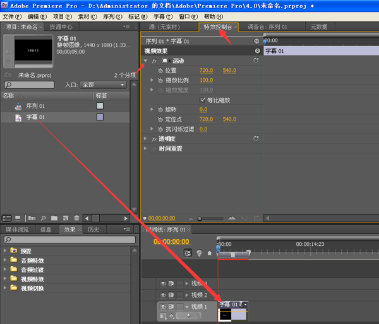Screen dimensions: 379x324
Task: Click the new item icon
Action: tap(66, 218)
